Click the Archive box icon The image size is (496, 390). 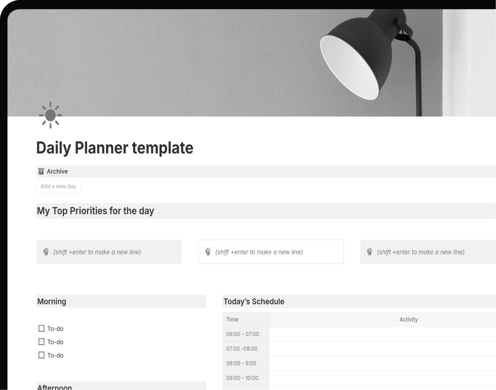click(x=41, y=171)
